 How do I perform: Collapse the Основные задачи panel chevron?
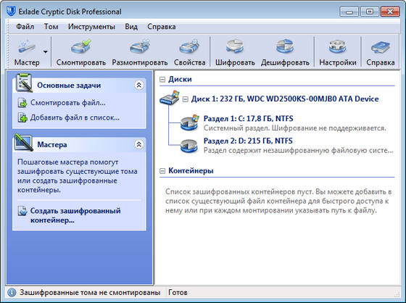click(x=138, y=85)
